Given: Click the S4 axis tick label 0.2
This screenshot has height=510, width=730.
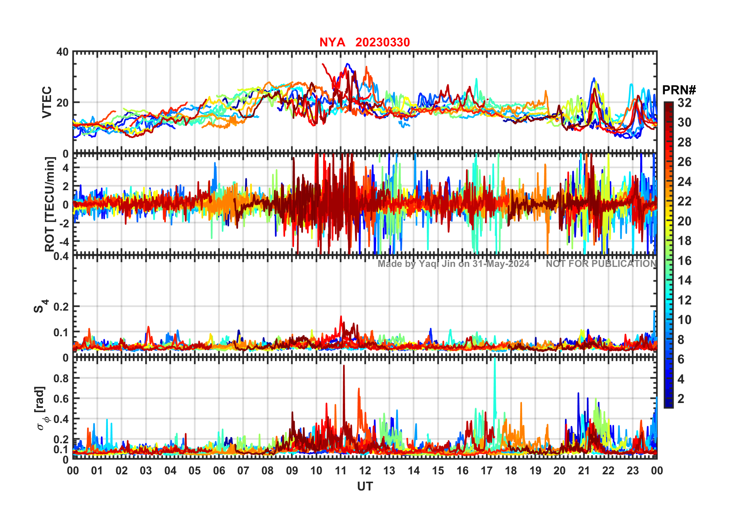Looking at the screenshot, I should (x=61, y=307).
